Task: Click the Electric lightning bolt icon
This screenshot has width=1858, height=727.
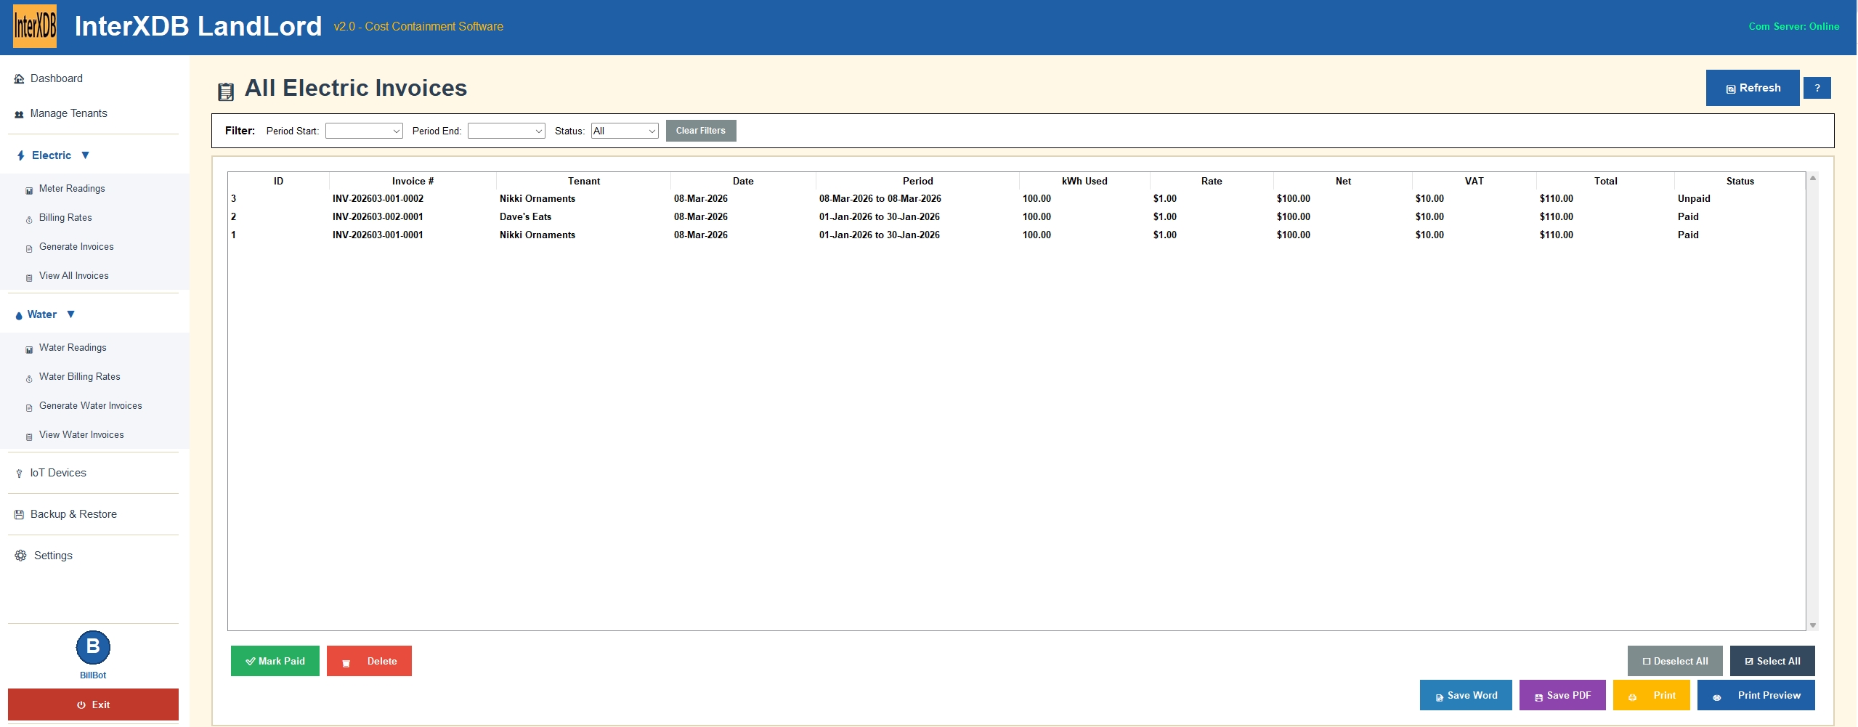Action: (x=21, y=155)
